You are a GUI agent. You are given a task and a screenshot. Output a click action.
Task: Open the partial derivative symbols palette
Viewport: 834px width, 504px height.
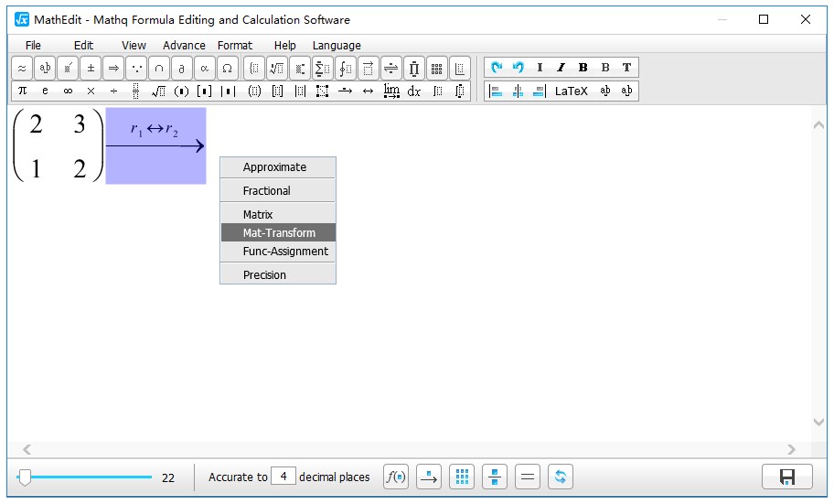(182, 68)
